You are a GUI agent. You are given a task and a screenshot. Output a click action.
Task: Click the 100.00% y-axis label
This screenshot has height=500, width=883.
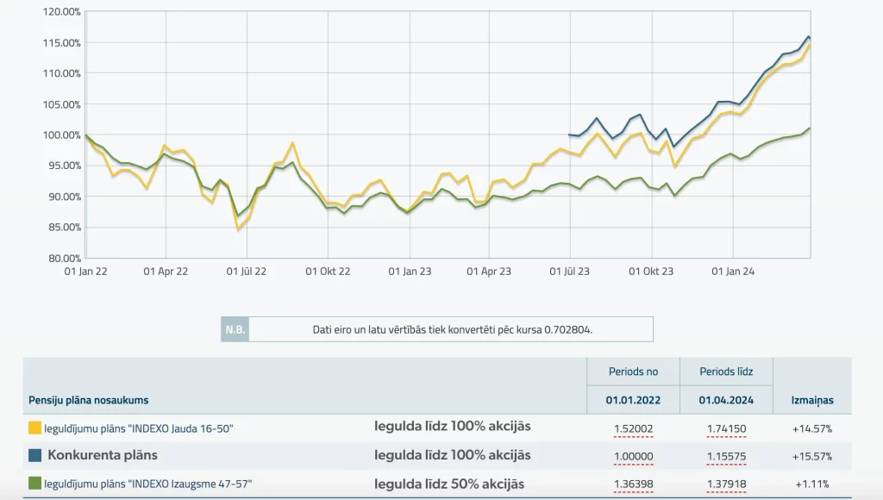(61, 135)
